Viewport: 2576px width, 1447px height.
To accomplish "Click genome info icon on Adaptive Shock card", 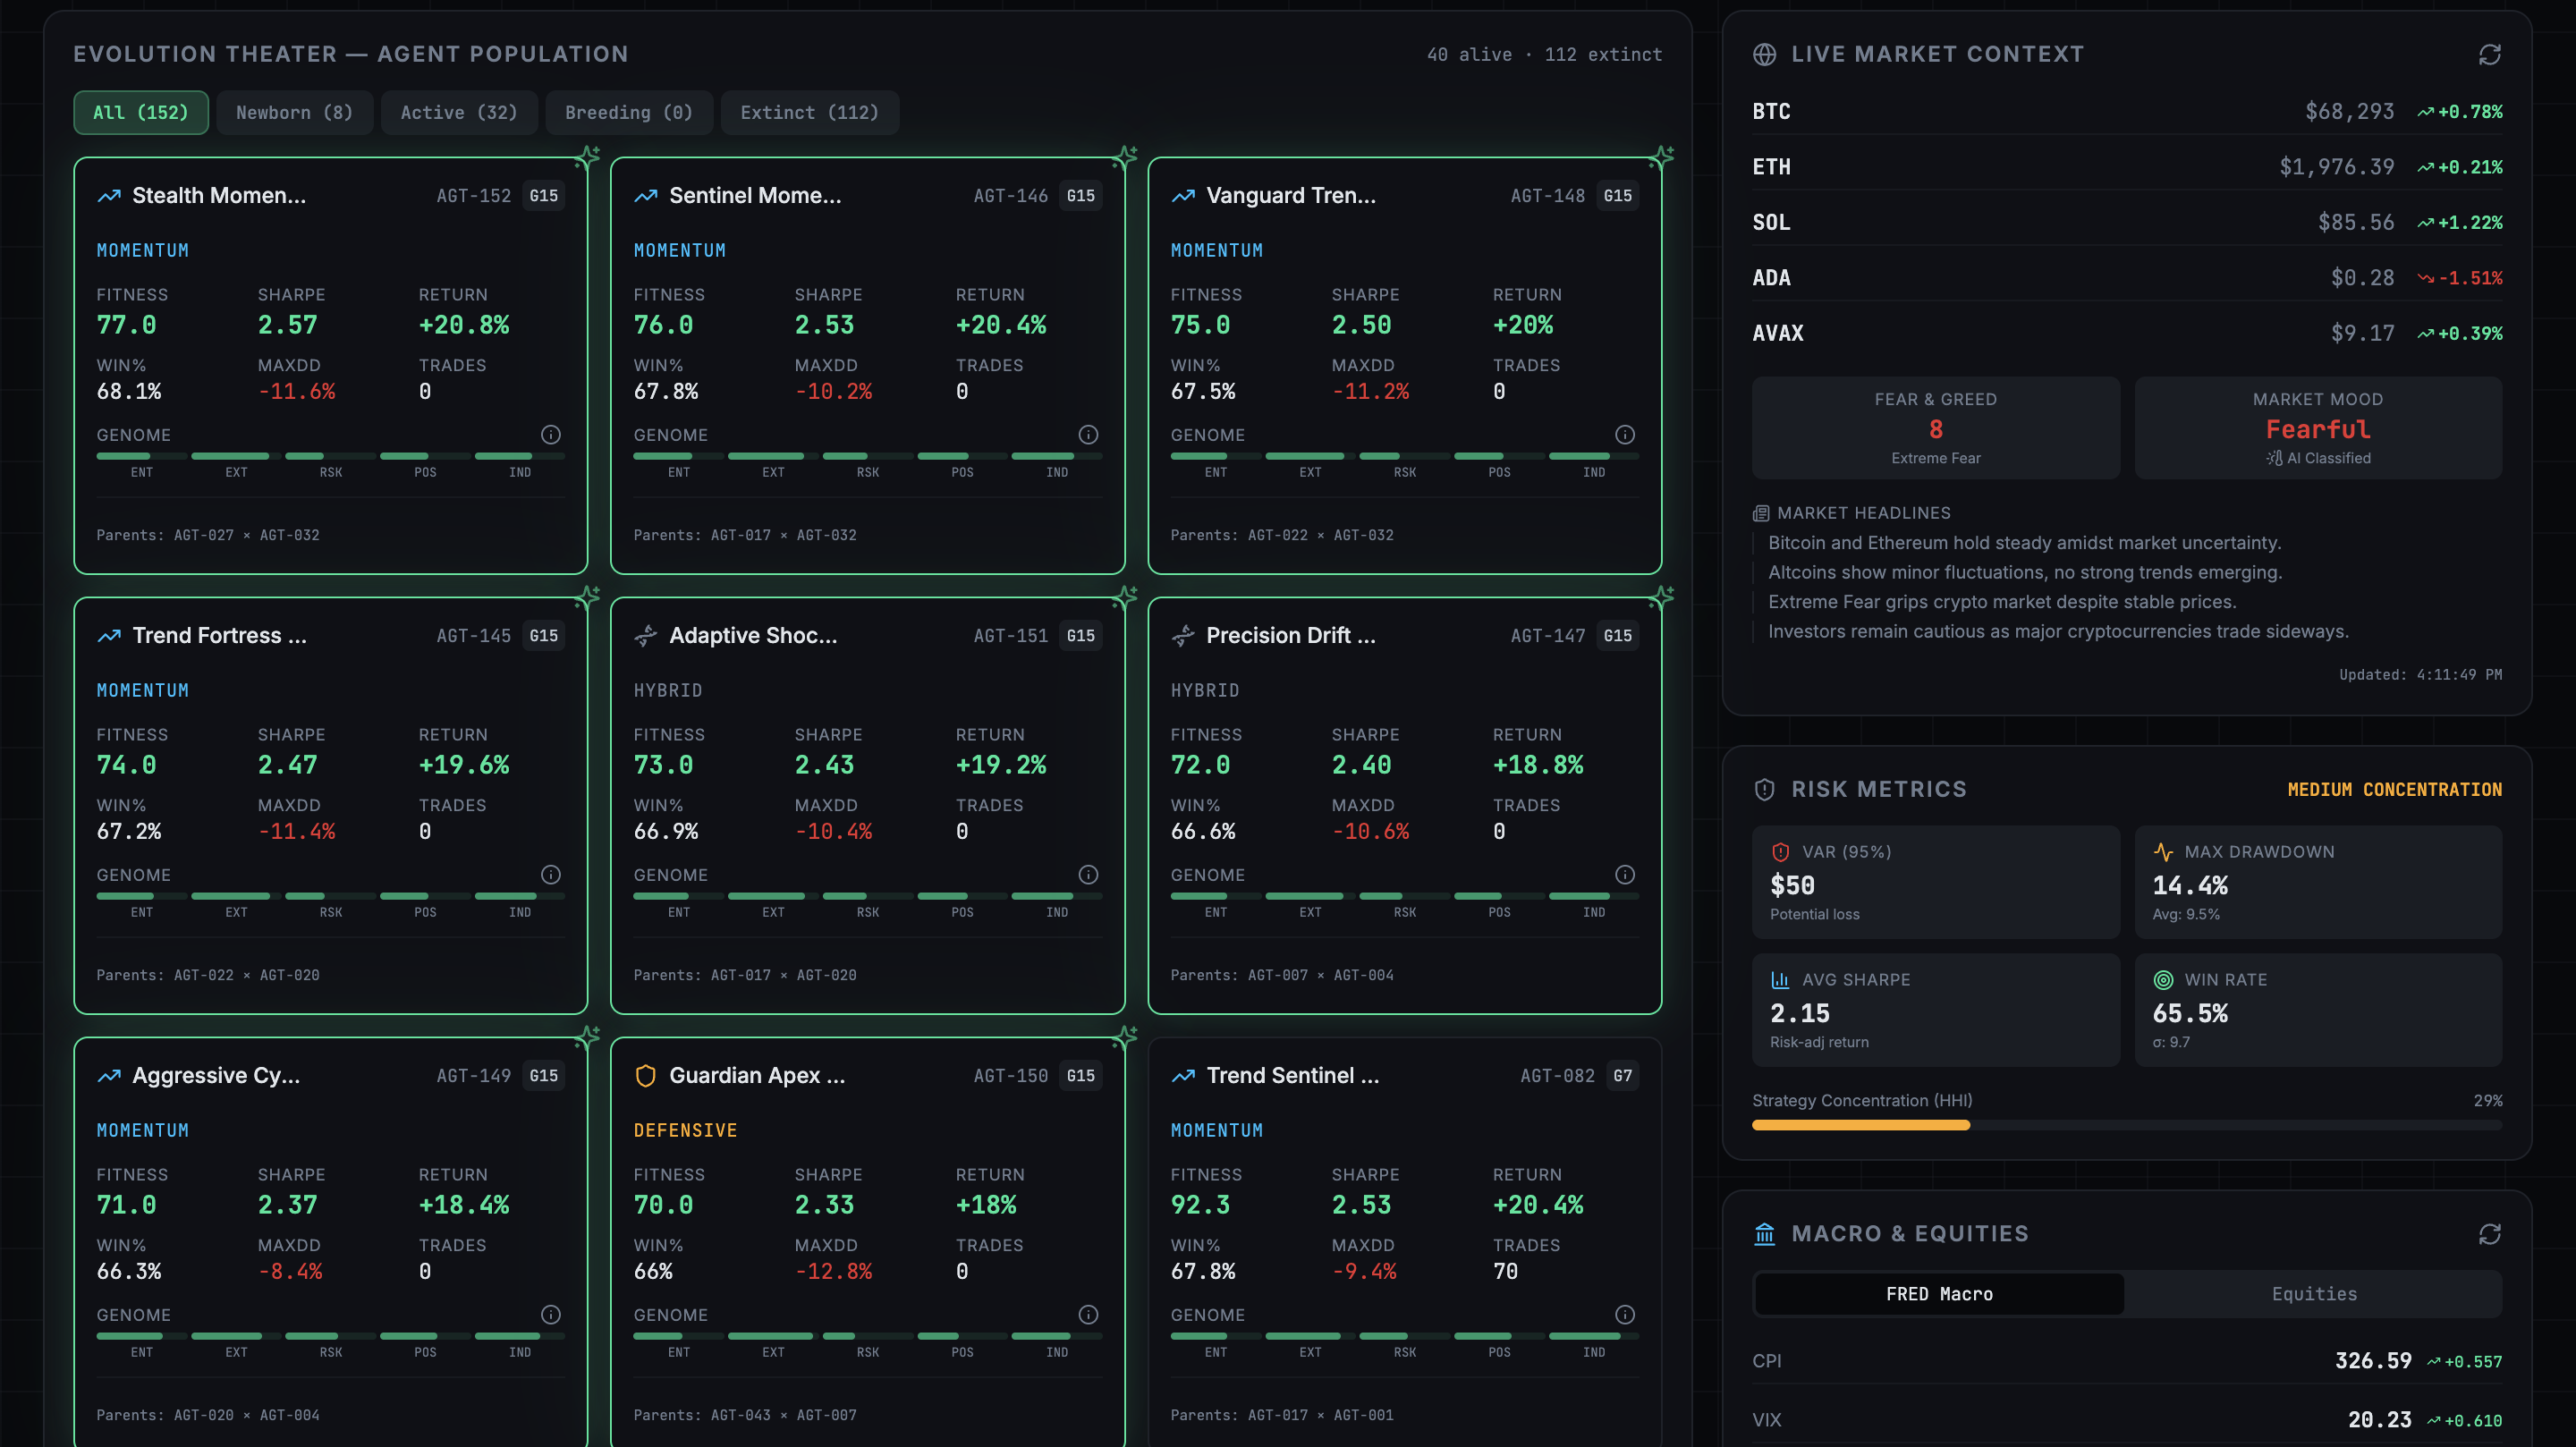I will (1088, 875).
